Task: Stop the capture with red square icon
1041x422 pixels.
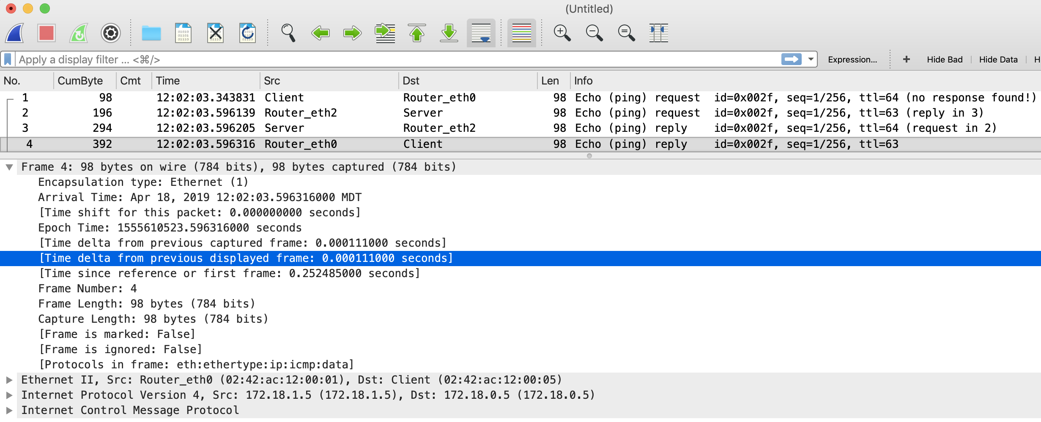Action: [47, 33]
